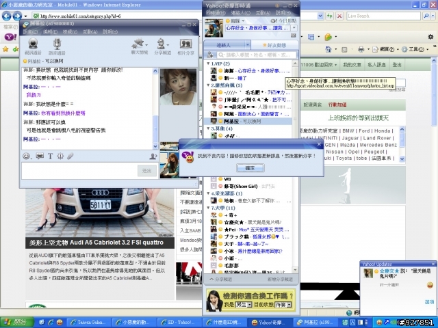Click the user's profile photo in Messenger
This screenshot has height=328, width=438.
coord(214,28)
